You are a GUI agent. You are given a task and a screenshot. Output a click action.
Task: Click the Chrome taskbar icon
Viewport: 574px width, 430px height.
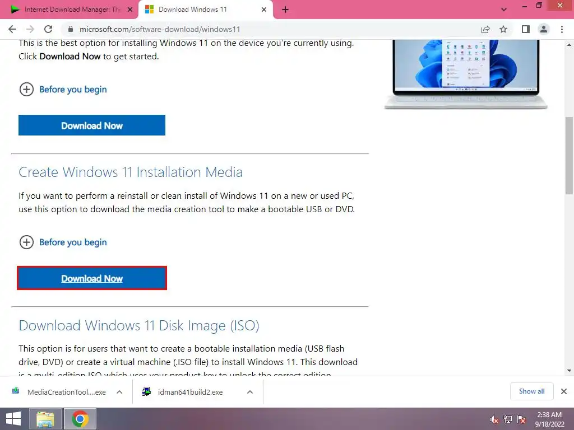click(x=80, y=419)
